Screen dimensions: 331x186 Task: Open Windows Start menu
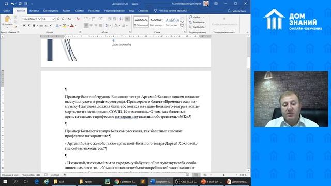coord(5,181)
